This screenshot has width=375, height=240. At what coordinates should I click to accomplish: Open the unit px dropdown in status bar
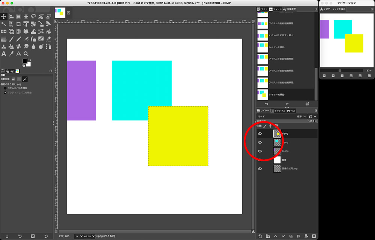[78, 236]
